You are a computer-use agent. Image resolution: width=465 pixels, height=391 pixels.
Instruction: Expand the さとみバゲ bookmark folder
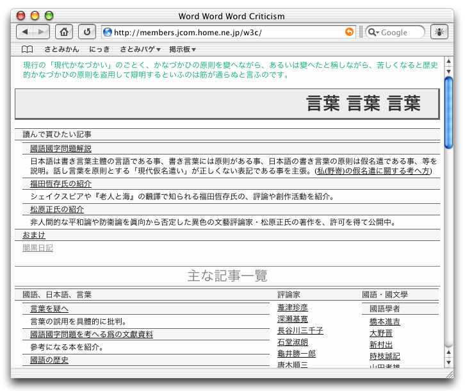point(140,49)
